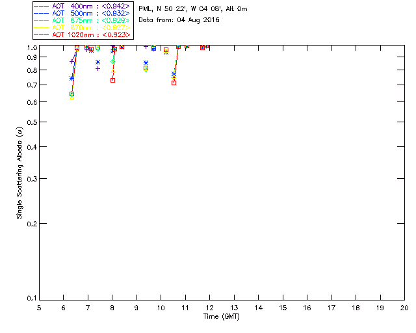Select the blue asterisk marker near 0.74 at 6.3 GMT
The image size is (416, 333).
point(71,78)
